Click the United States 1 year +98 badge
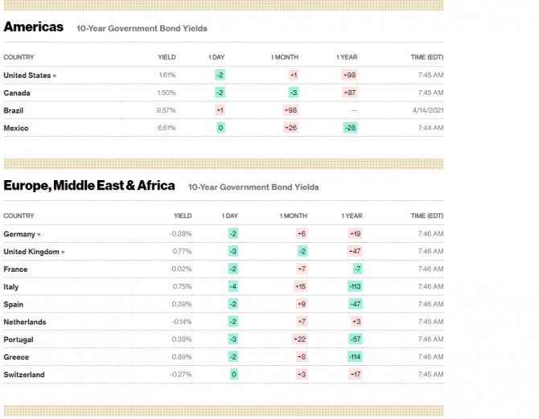 pos(349,75)
